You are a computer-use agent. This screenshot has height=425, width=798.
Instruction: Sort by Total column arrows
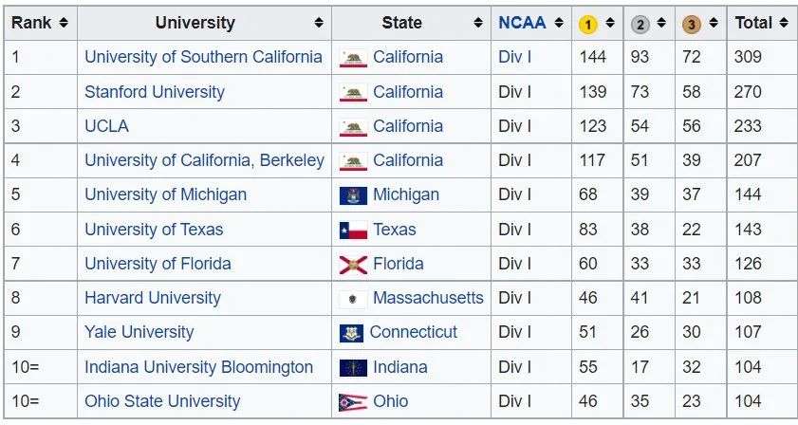(784, 23)
